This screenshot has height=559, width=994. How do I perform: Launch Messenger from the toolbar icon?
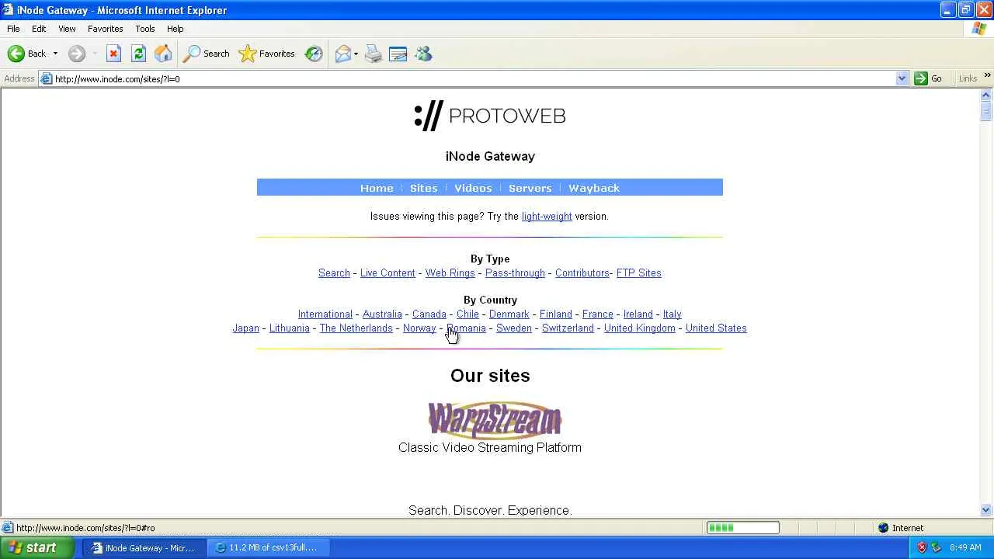pos(423,54)
